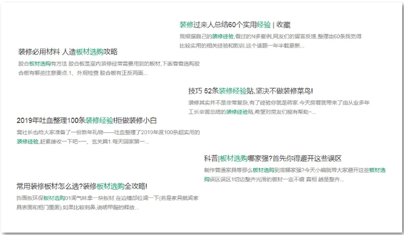Click snippet line 购误区误区1切边整齐光滑的板材一定不错
404x235 pixels.
pos(274,180)
